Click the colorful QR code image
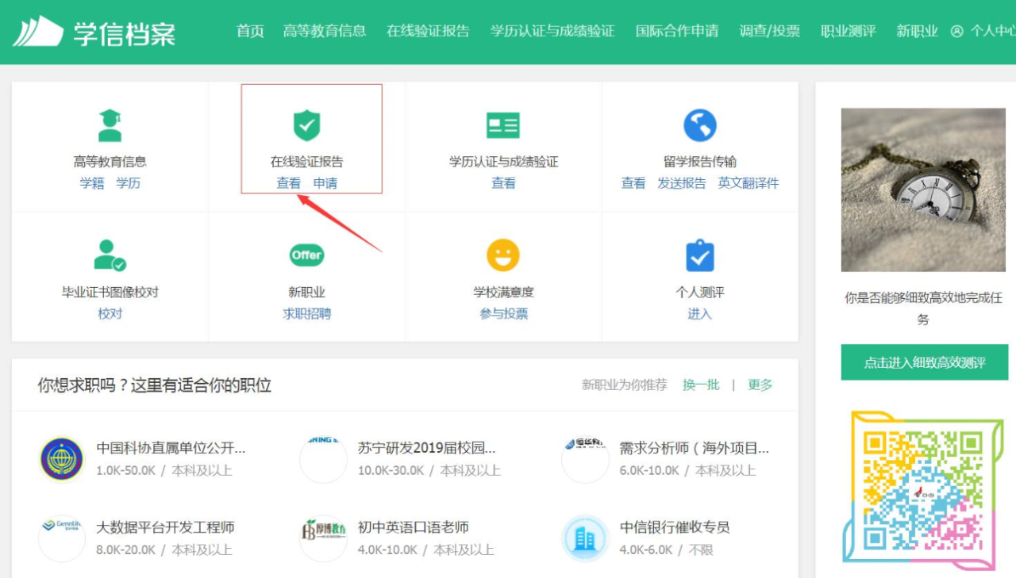This screenshot has width=1016, height=578. click(x=922, y=490)
